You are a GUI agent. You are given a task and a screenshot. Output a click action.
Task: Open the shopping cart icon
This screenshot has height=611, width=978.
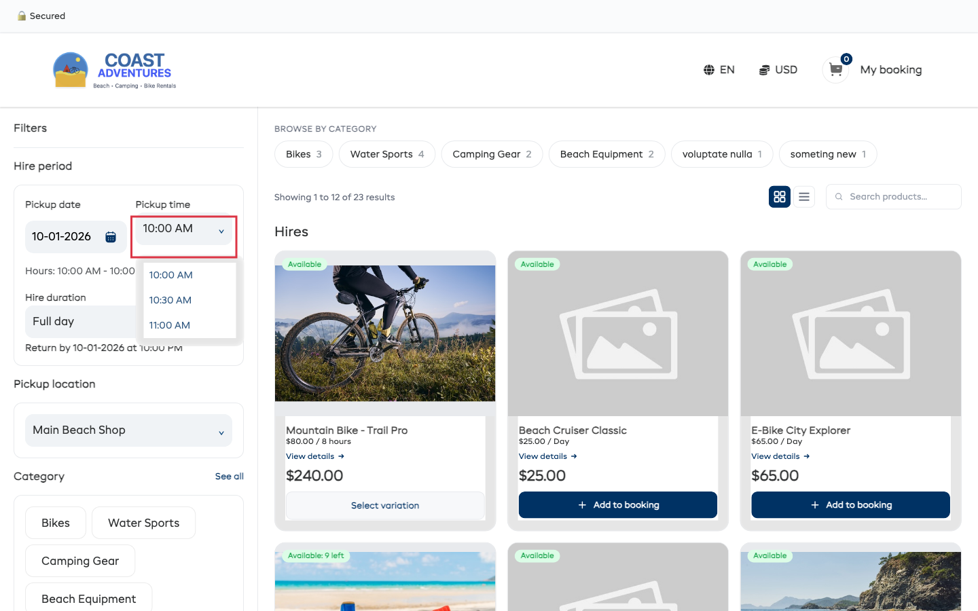coord(836,69)
